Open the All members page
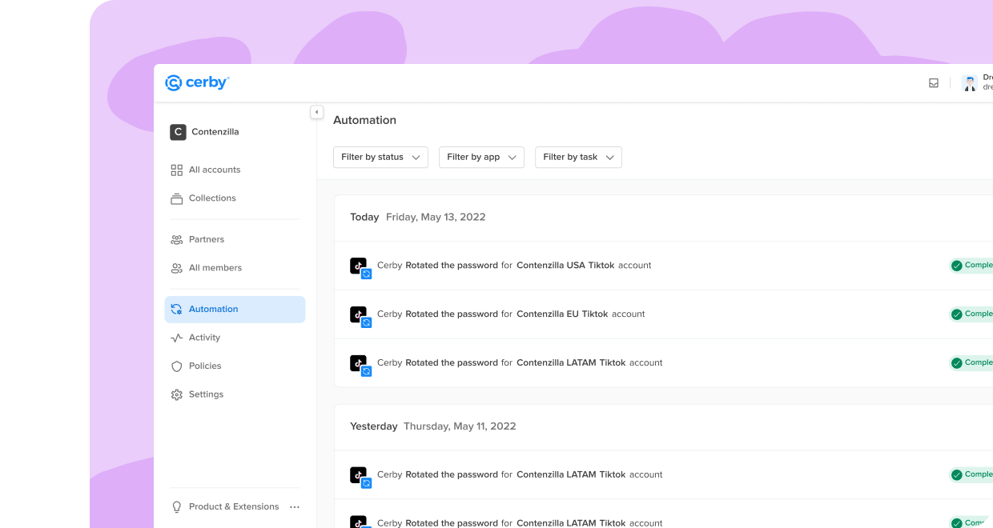993x528 pixels. point(207,268)
